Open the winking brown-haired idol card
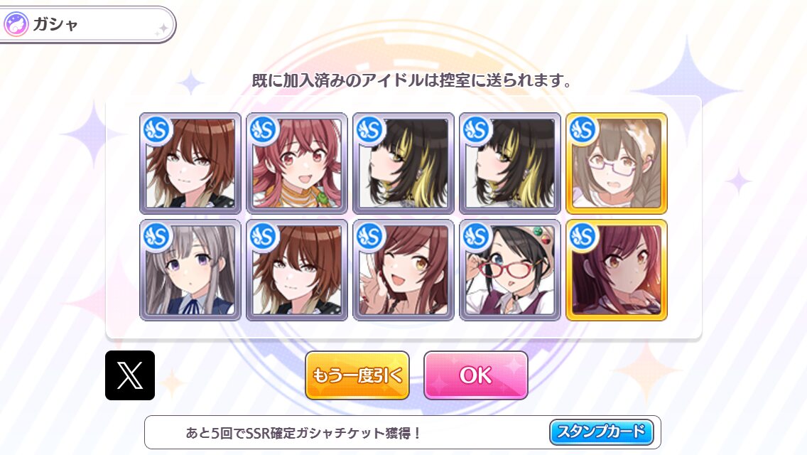This screenshot has height=455, width=807. coord(403,270)
